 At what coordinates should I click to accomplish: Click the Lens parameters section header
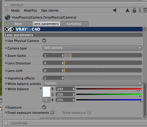[x=73, y=35]
